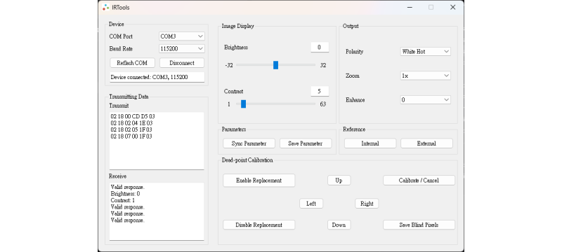Open the COM Port dropdown
Screen dimensions: 562x252
(182, 36)
